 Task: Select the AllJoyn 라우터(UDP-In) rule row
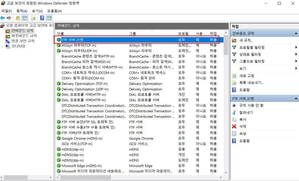coord(139,51)
